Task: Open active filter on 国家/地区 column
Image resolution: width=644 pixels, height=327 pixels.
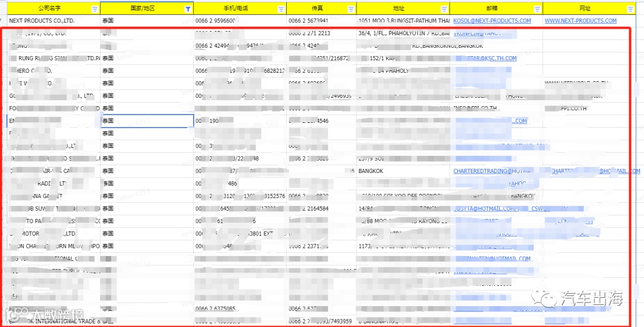Action: pyautogui.click(x=188, y=9)
